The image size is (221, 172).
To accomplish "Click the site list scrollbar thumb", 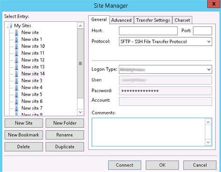I will (x=80, y=63).
